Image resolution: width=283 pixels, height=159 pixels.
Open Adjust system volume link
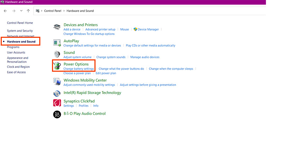(77, 57)
